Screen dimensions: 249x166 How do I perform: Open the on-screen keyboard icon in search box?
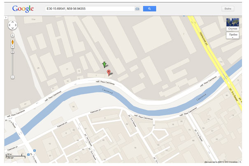coord(137,9)
